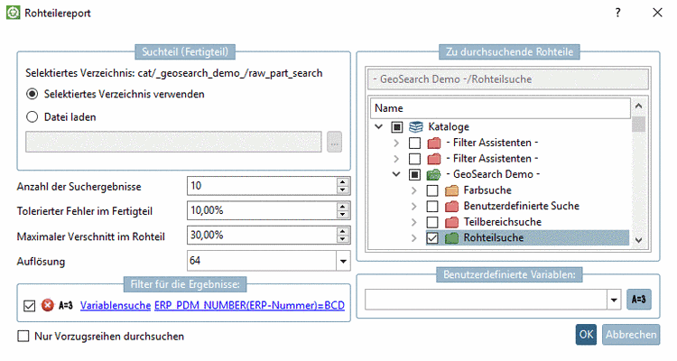This screenshot has width=677, height=361.
Task: Toggle the Kataloge checkbox
Action: (x=397, y=127)
